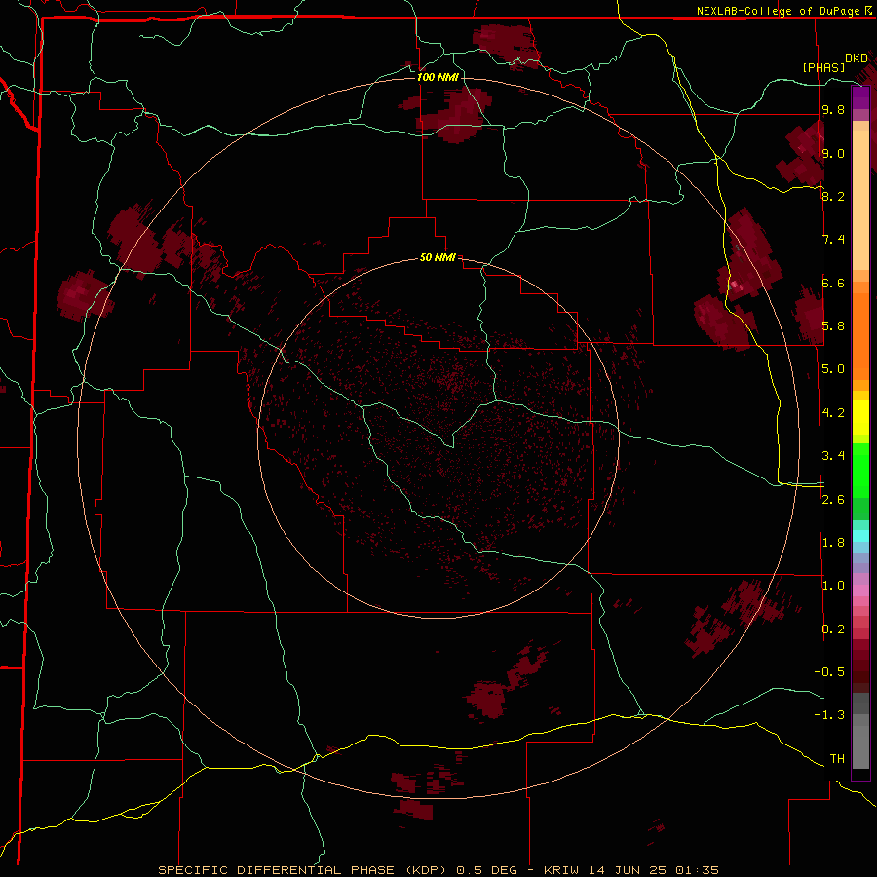Click the KRIW station identifier in caption
The width and height of the screenshot is (877, 877).
(564, 870)
